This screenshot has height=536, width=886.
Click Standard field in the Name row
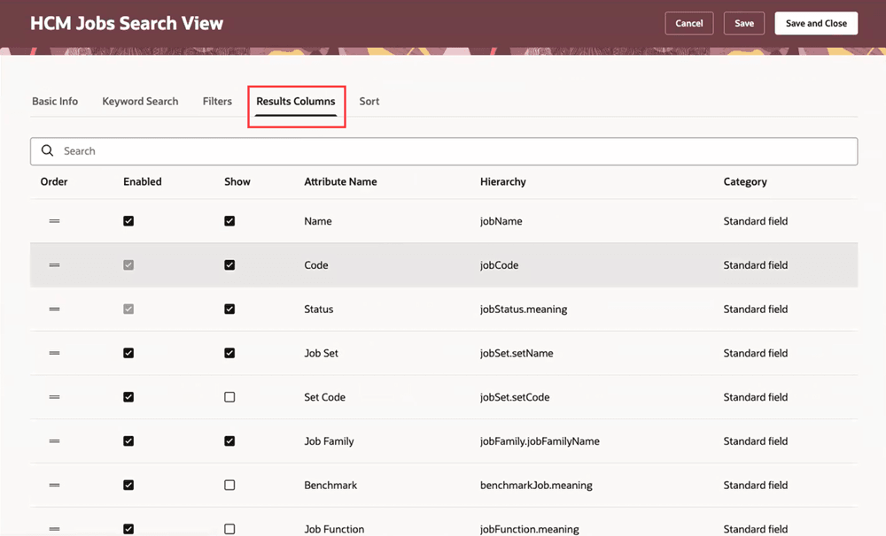[756, 221]
